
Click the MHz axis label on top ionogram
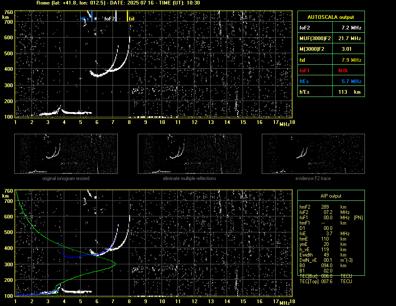pyautogui.click(x=285, y=124)
